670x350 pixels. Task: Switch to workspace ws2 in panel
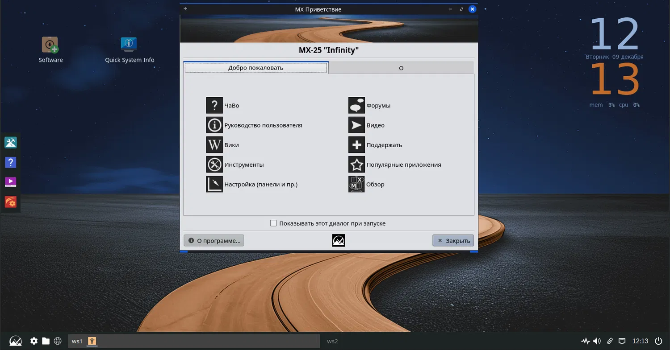point(332,341)
